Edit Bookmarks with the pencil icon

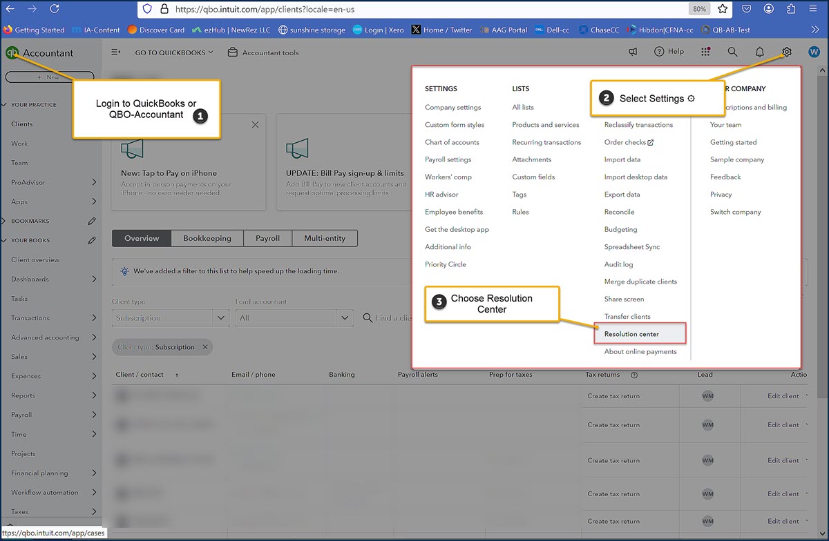[x=92, y=222]
